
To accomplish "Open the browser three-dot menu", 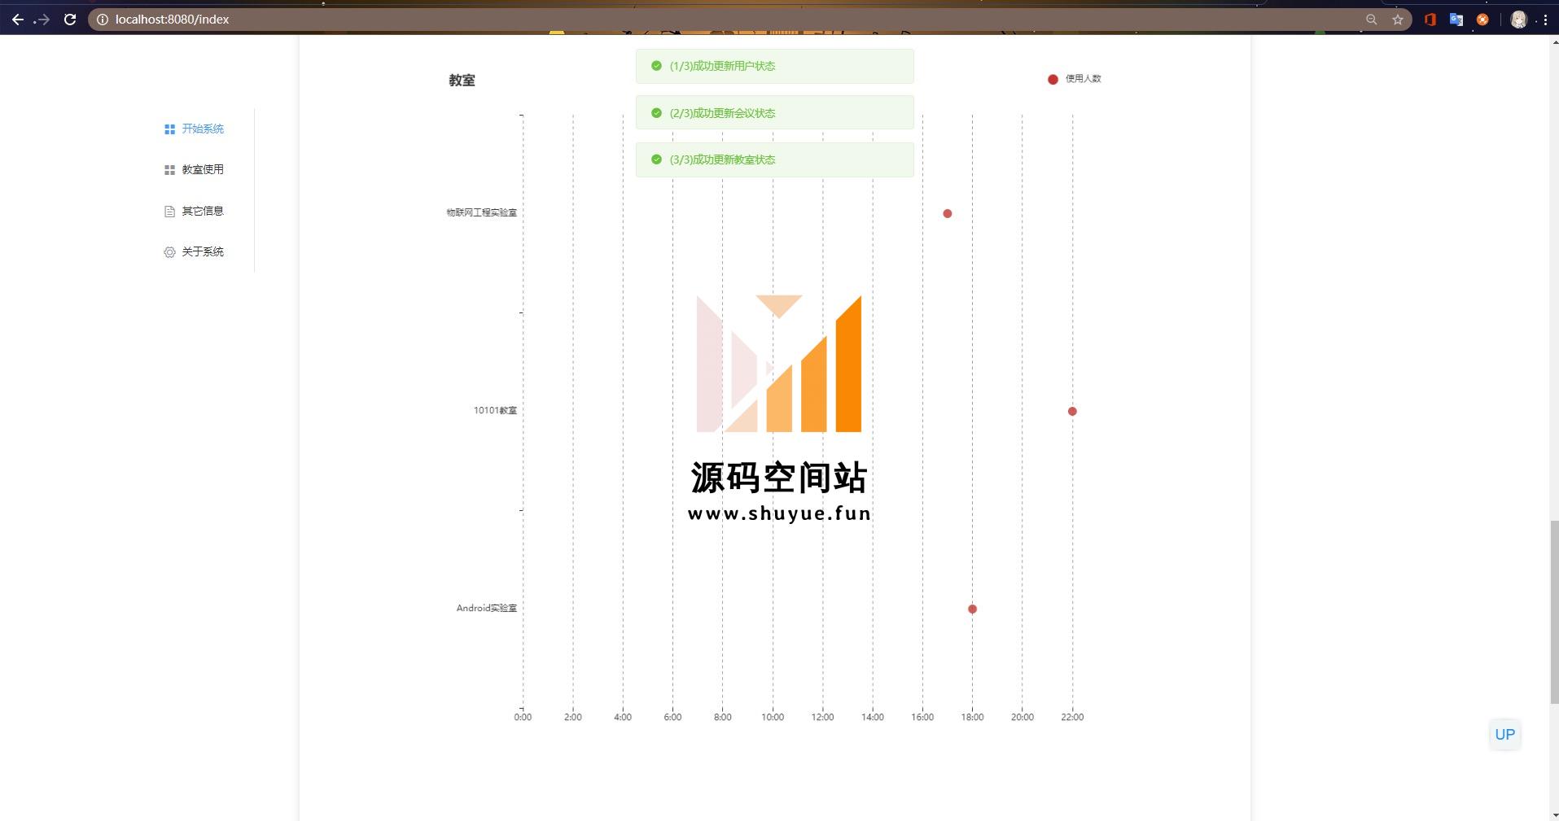I will pyautogui.click(x=1545, y=20).
